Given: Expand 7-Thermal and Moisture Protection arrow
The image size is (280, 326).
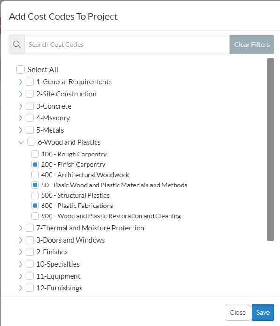Looking at the screenshot, I should 21,228.
